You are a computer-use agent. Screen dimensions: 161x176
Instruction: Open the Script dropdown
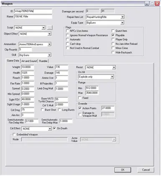click(30, 28)
